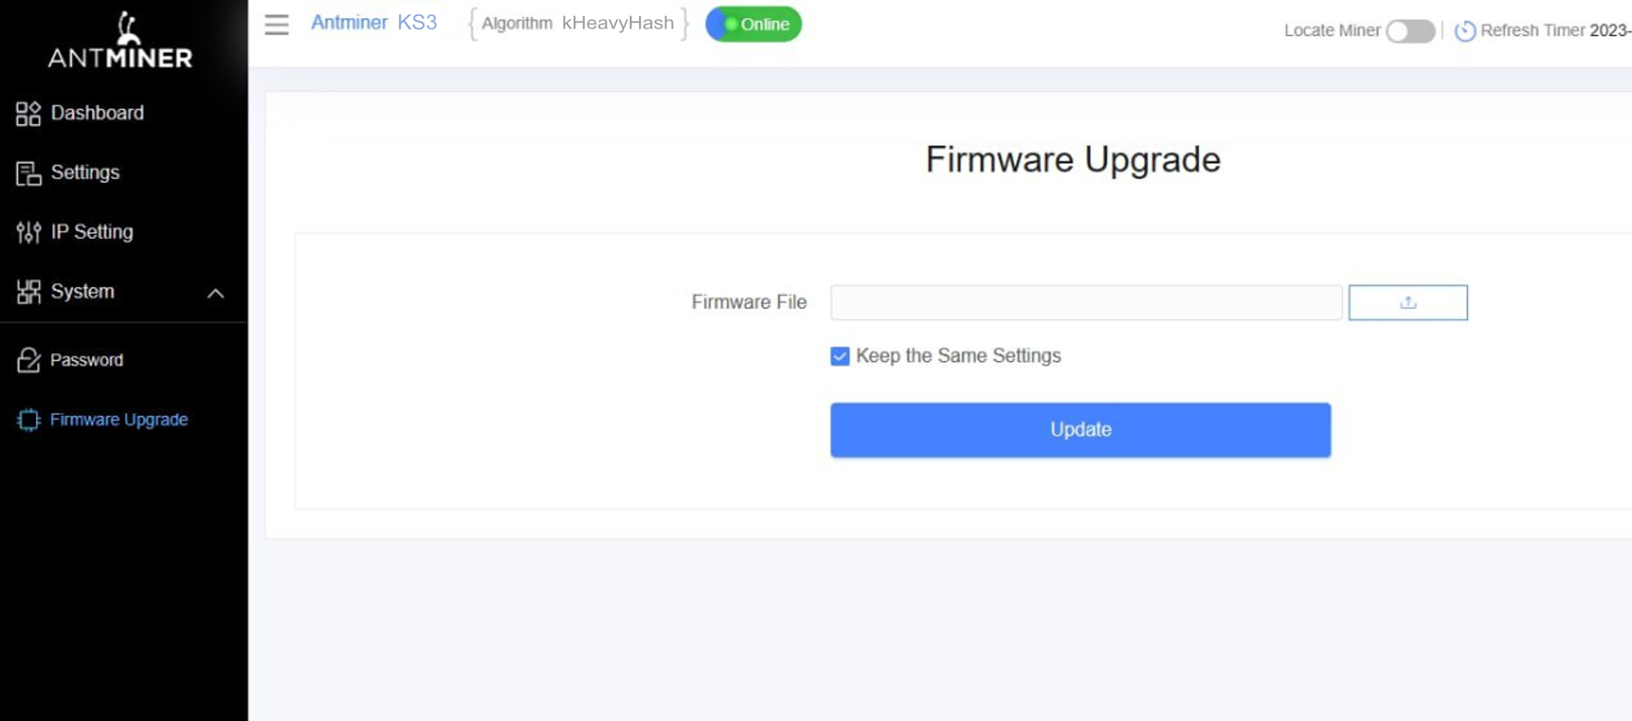Viewport: 1632px width, 721px height.
Task: Click the System sidebar icon
Action: 28,292
